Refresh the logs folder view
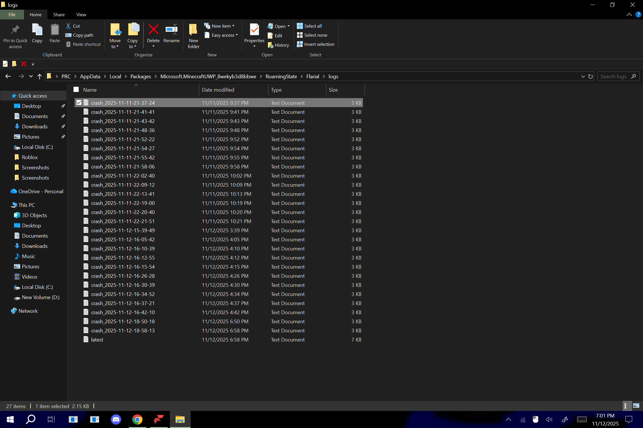The width and height of the screenshot is (643, 428). [x=591, y=77]
